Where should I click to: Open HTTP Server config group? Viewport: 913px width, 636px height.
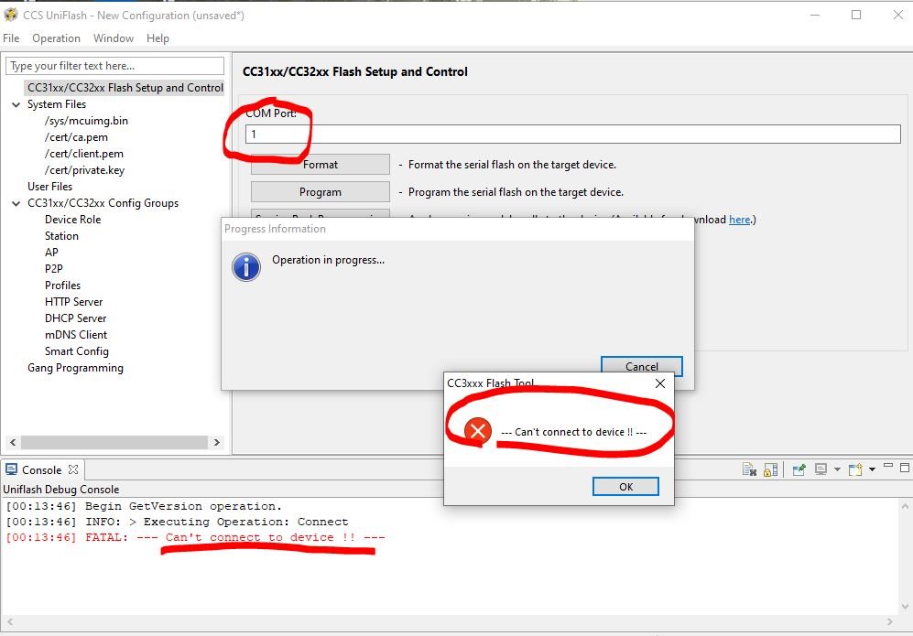point(74,301)
